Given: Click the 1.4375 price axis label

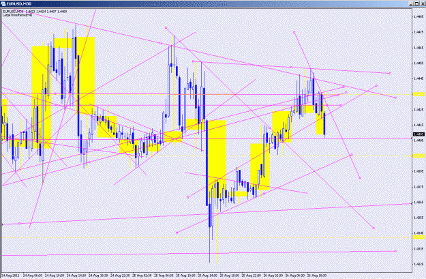Looking at the screenshot, I should point(419,187).
